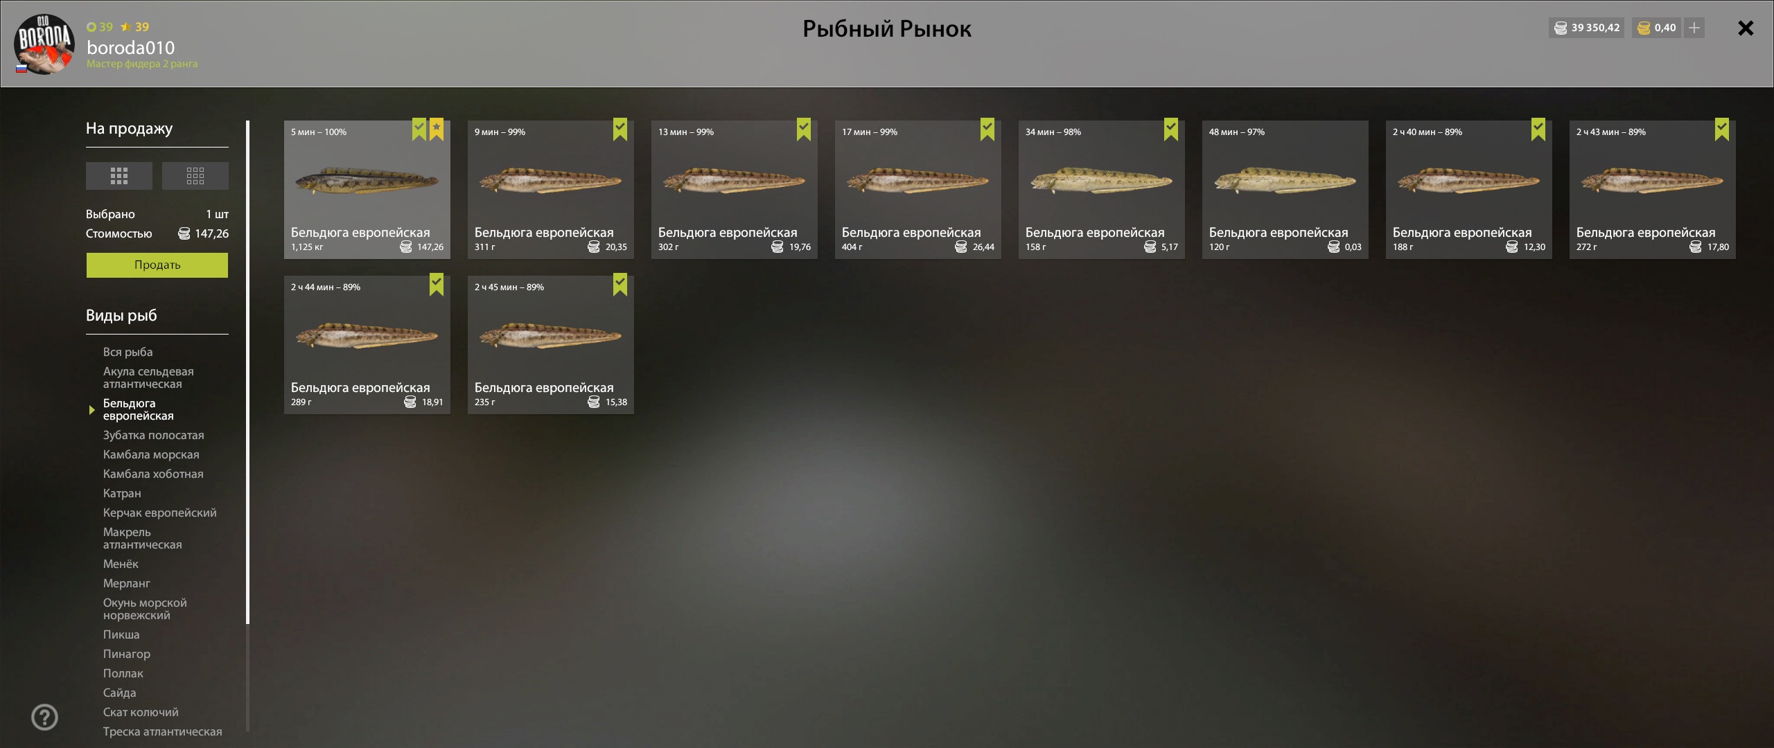
Task: Click the Продать button
Action: (x=157, y=265)
